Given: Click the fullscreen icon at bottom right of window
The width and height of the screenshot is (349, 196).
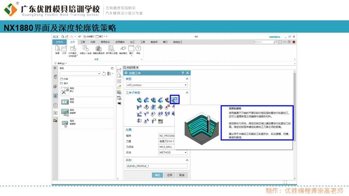Looking at the screenshot, I should click(285, 182).
